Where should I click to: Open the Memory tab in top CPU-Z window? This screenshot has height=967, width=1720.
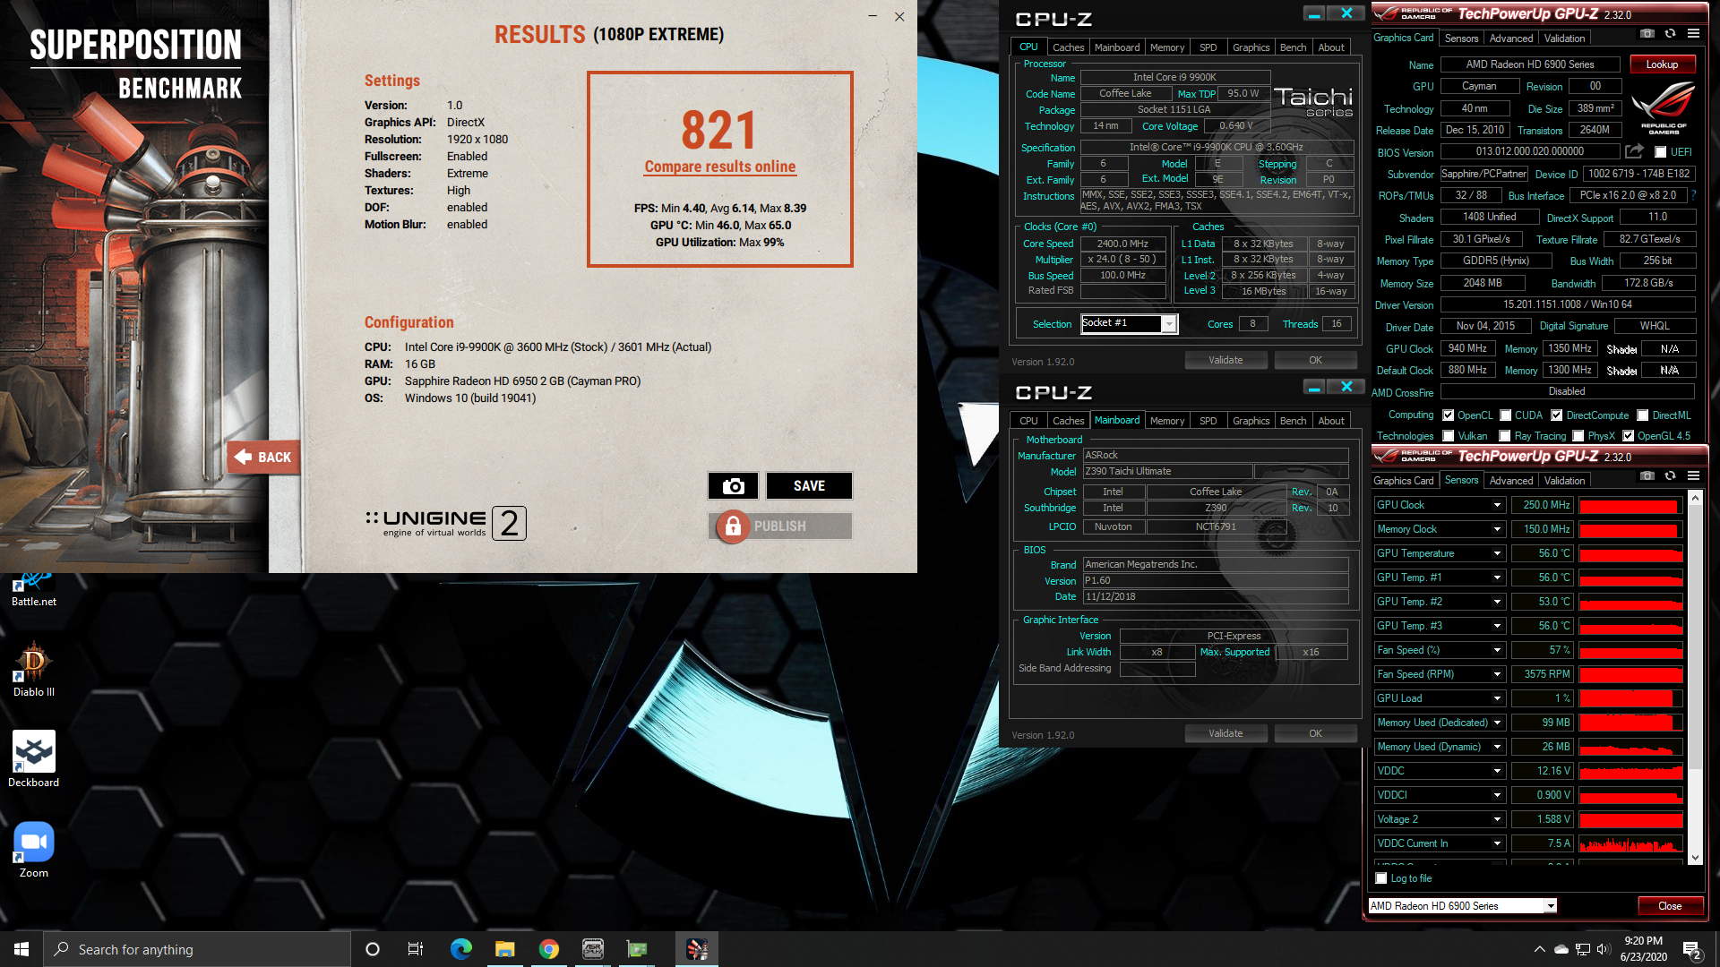click(x=1167, y=47)
